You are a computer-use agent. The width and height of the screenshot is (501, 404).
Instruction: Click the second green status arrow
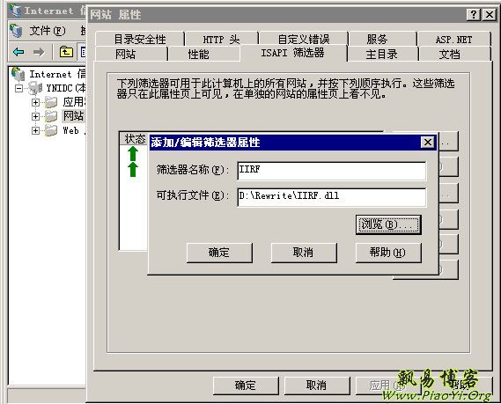(133, 169)
